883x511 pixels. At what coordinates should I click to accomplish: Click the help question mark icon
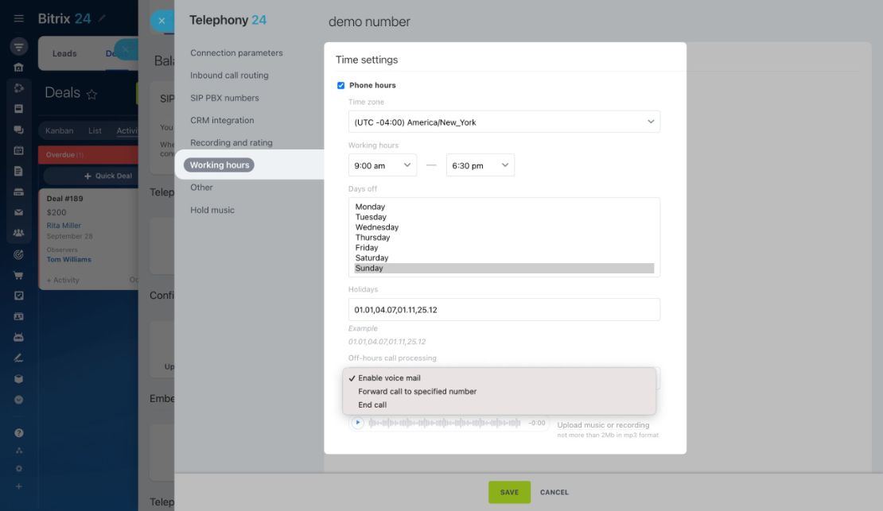18,433
